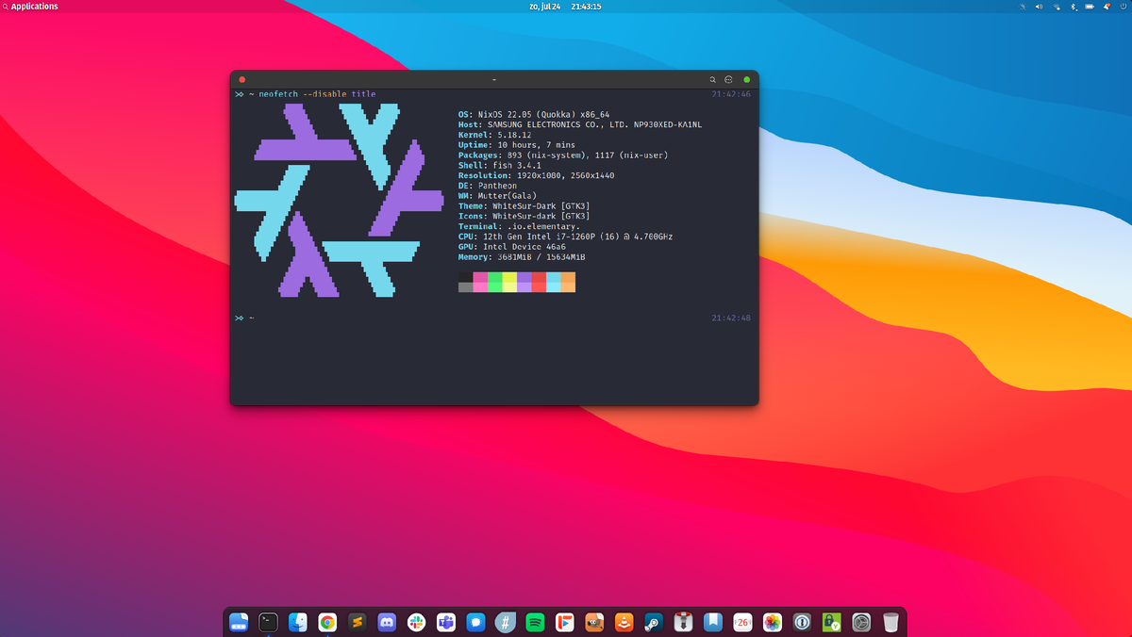Launch GIMP from the dock
Viewport: 1132px width, 637px height.
coord(594,622)
